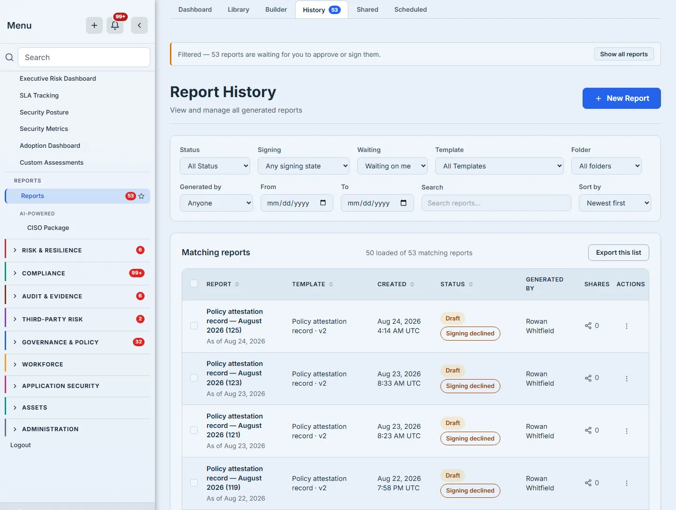Open actions menu for report (123)
The image size is (676, 510).
coord(627,378)
